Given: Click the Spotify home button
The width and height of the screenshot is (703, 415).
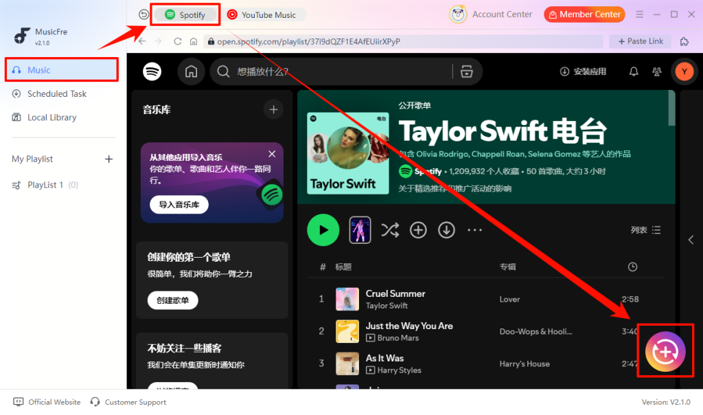Looking at the screenshot, I should coord(192,71).
